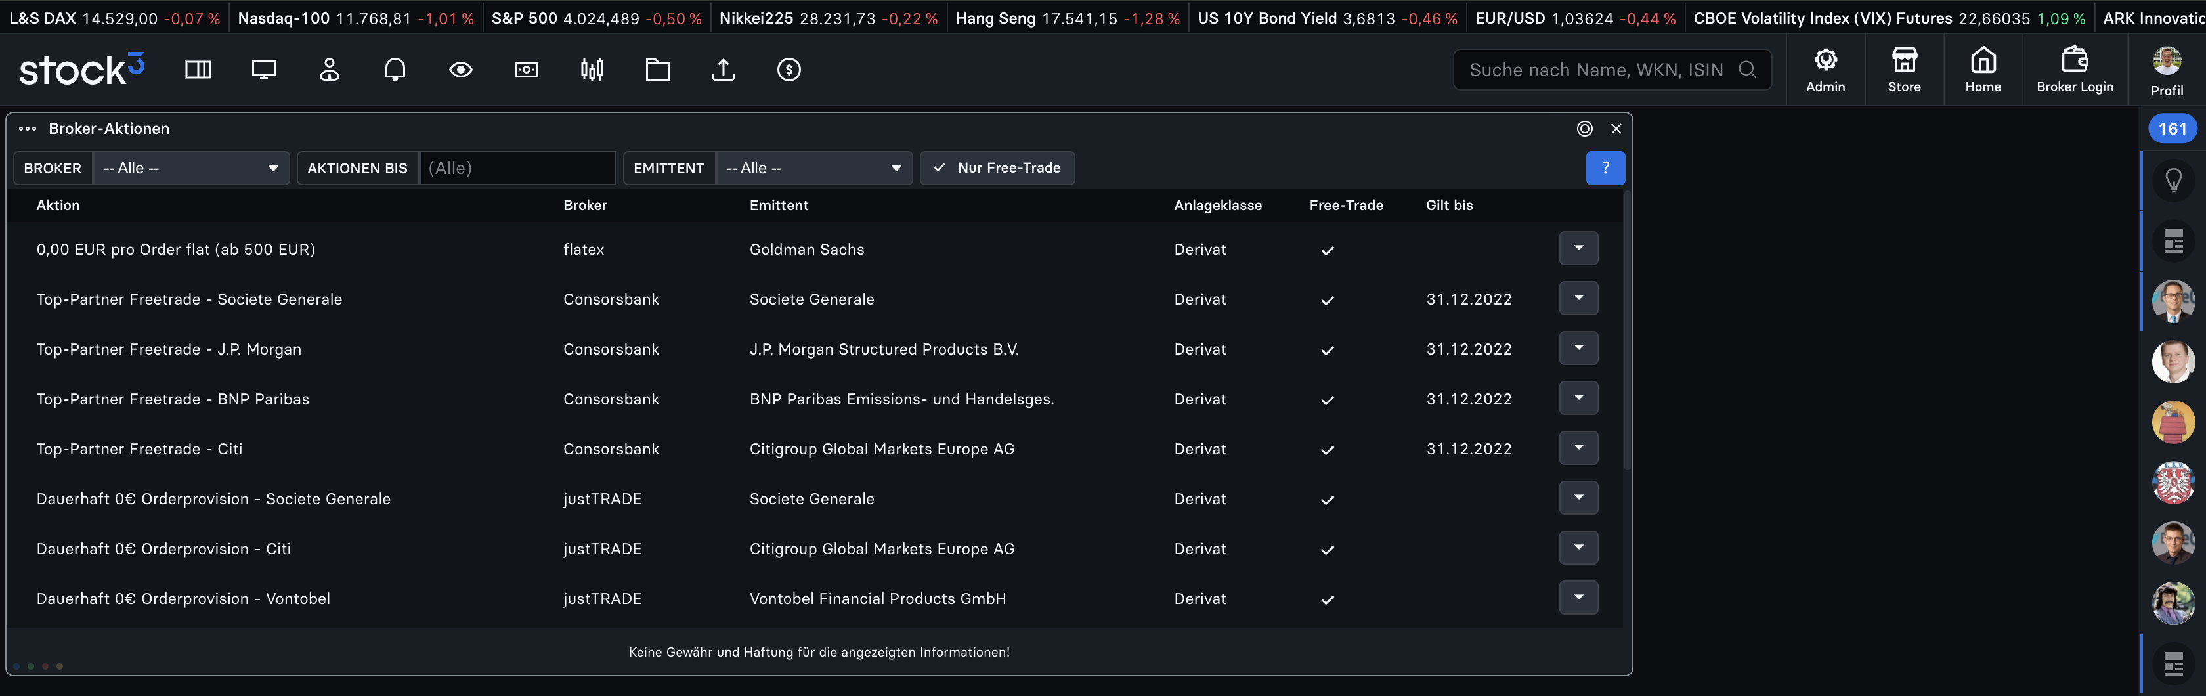
Task: Click the blue question mark help button
Action: pos(1606,169)
